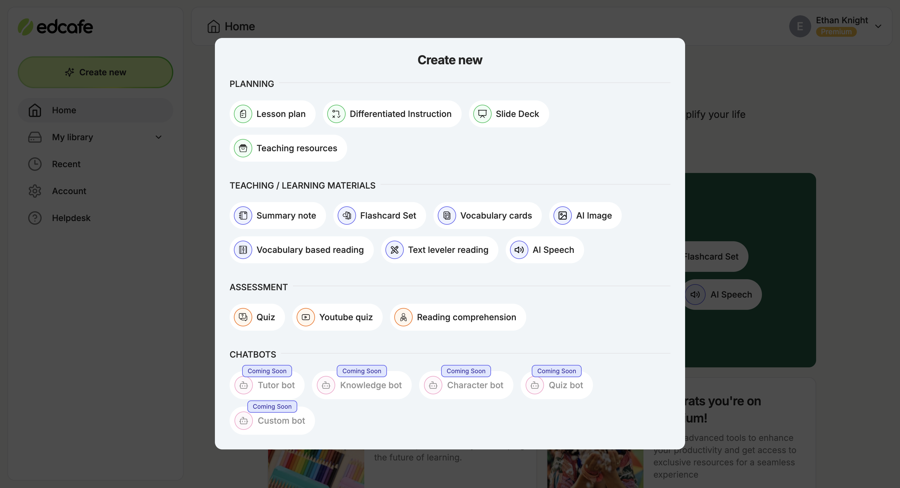Screen dimensions: 900x488
Task: Select the Youtube quiz icon
Action: (x=306, y=317)
